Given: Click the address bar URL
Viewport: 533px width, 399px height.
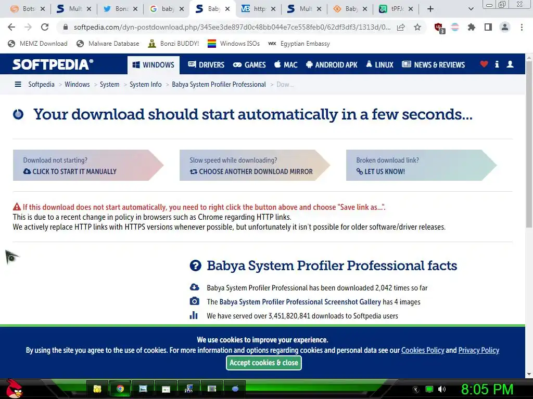Looking at the screenshot, I should click(x=232, y=27).
